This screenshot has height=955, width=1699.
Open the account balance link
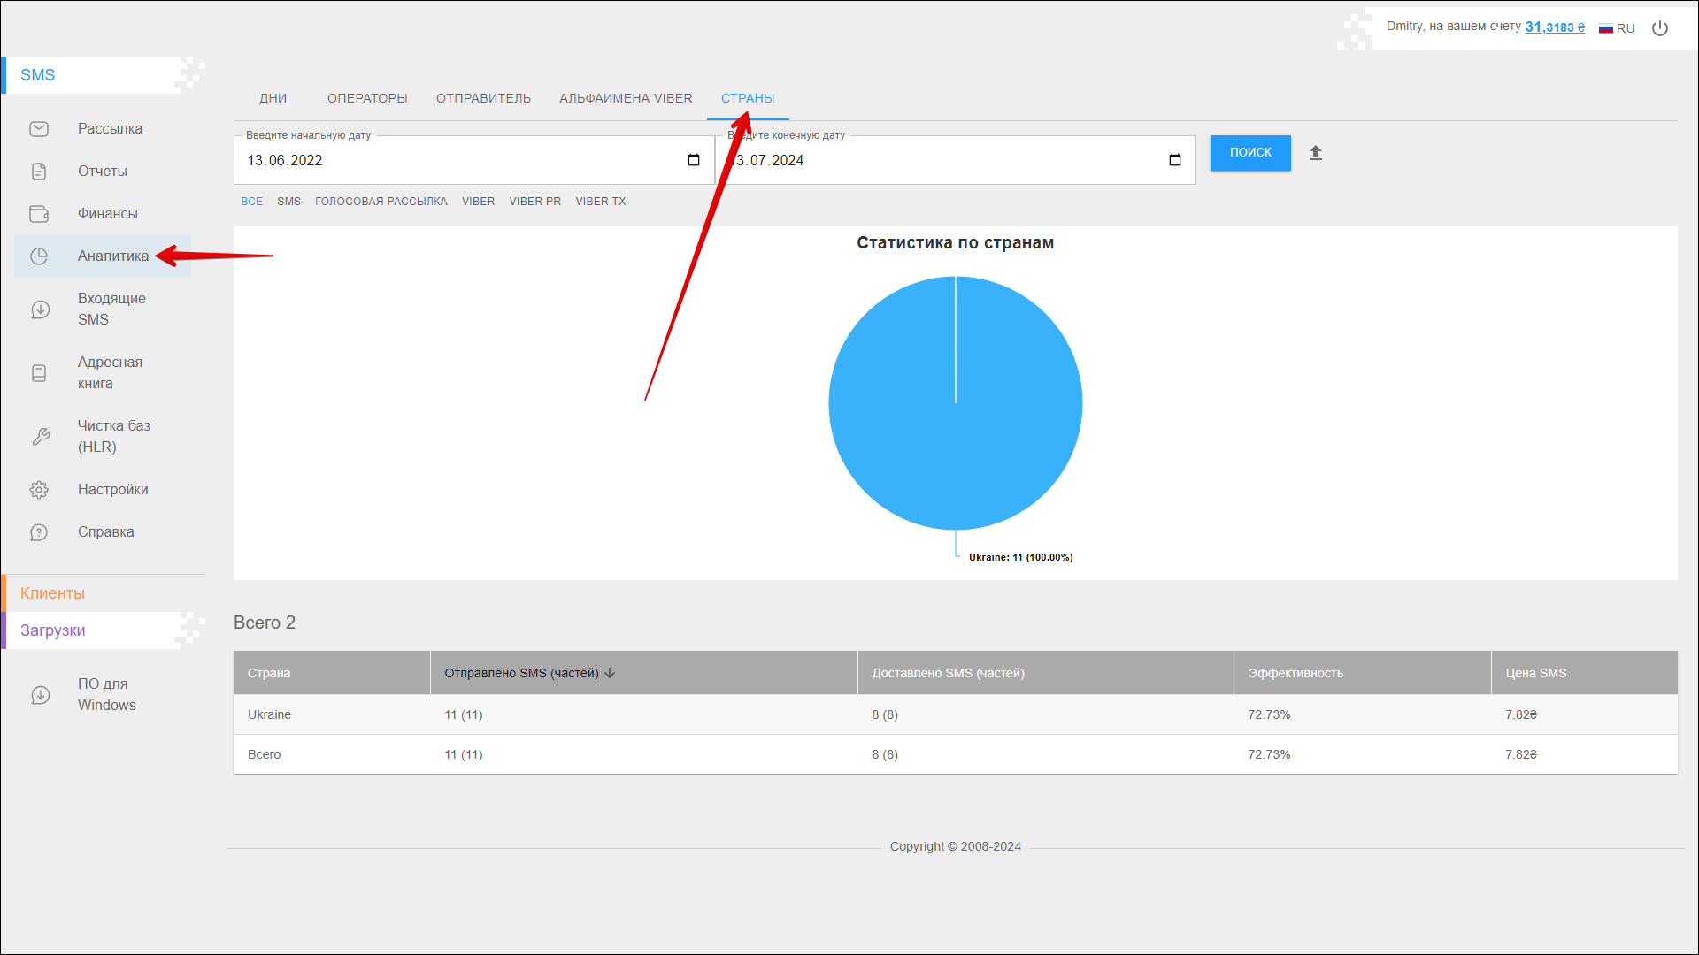pos(1555,27)
